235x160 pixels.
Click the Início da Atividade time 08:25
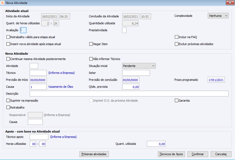65,16
